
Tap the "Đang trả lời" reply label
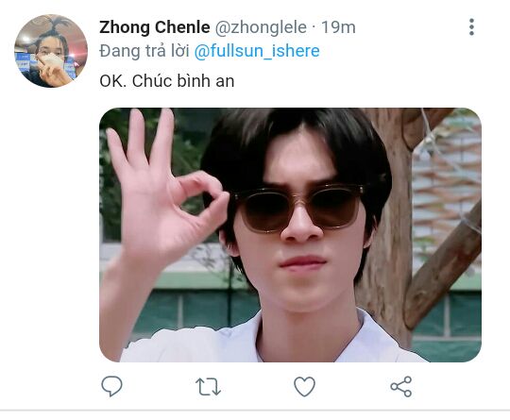pyautogui.click(x=144, y=51)
